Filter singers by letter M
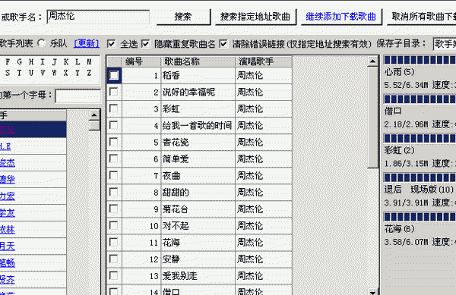The image size is (456, 295). [x=89, y=61]
